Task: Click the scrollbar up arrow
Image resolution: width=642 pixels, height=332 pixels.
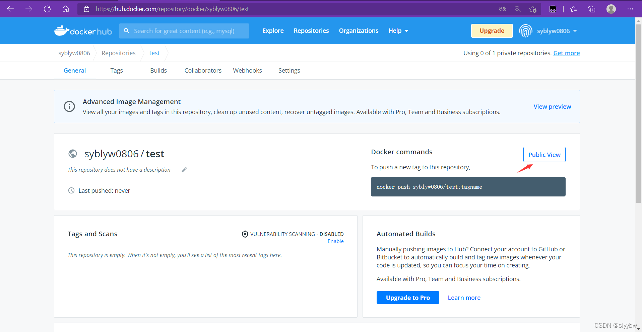Action: [x=638, y=21]
